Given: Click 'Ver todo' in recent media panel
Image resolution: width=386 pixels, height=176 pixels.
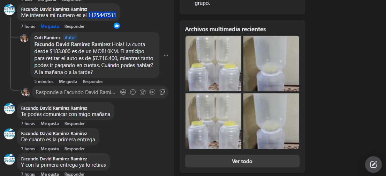Looking at the screenshot, I should coord(242,161).
